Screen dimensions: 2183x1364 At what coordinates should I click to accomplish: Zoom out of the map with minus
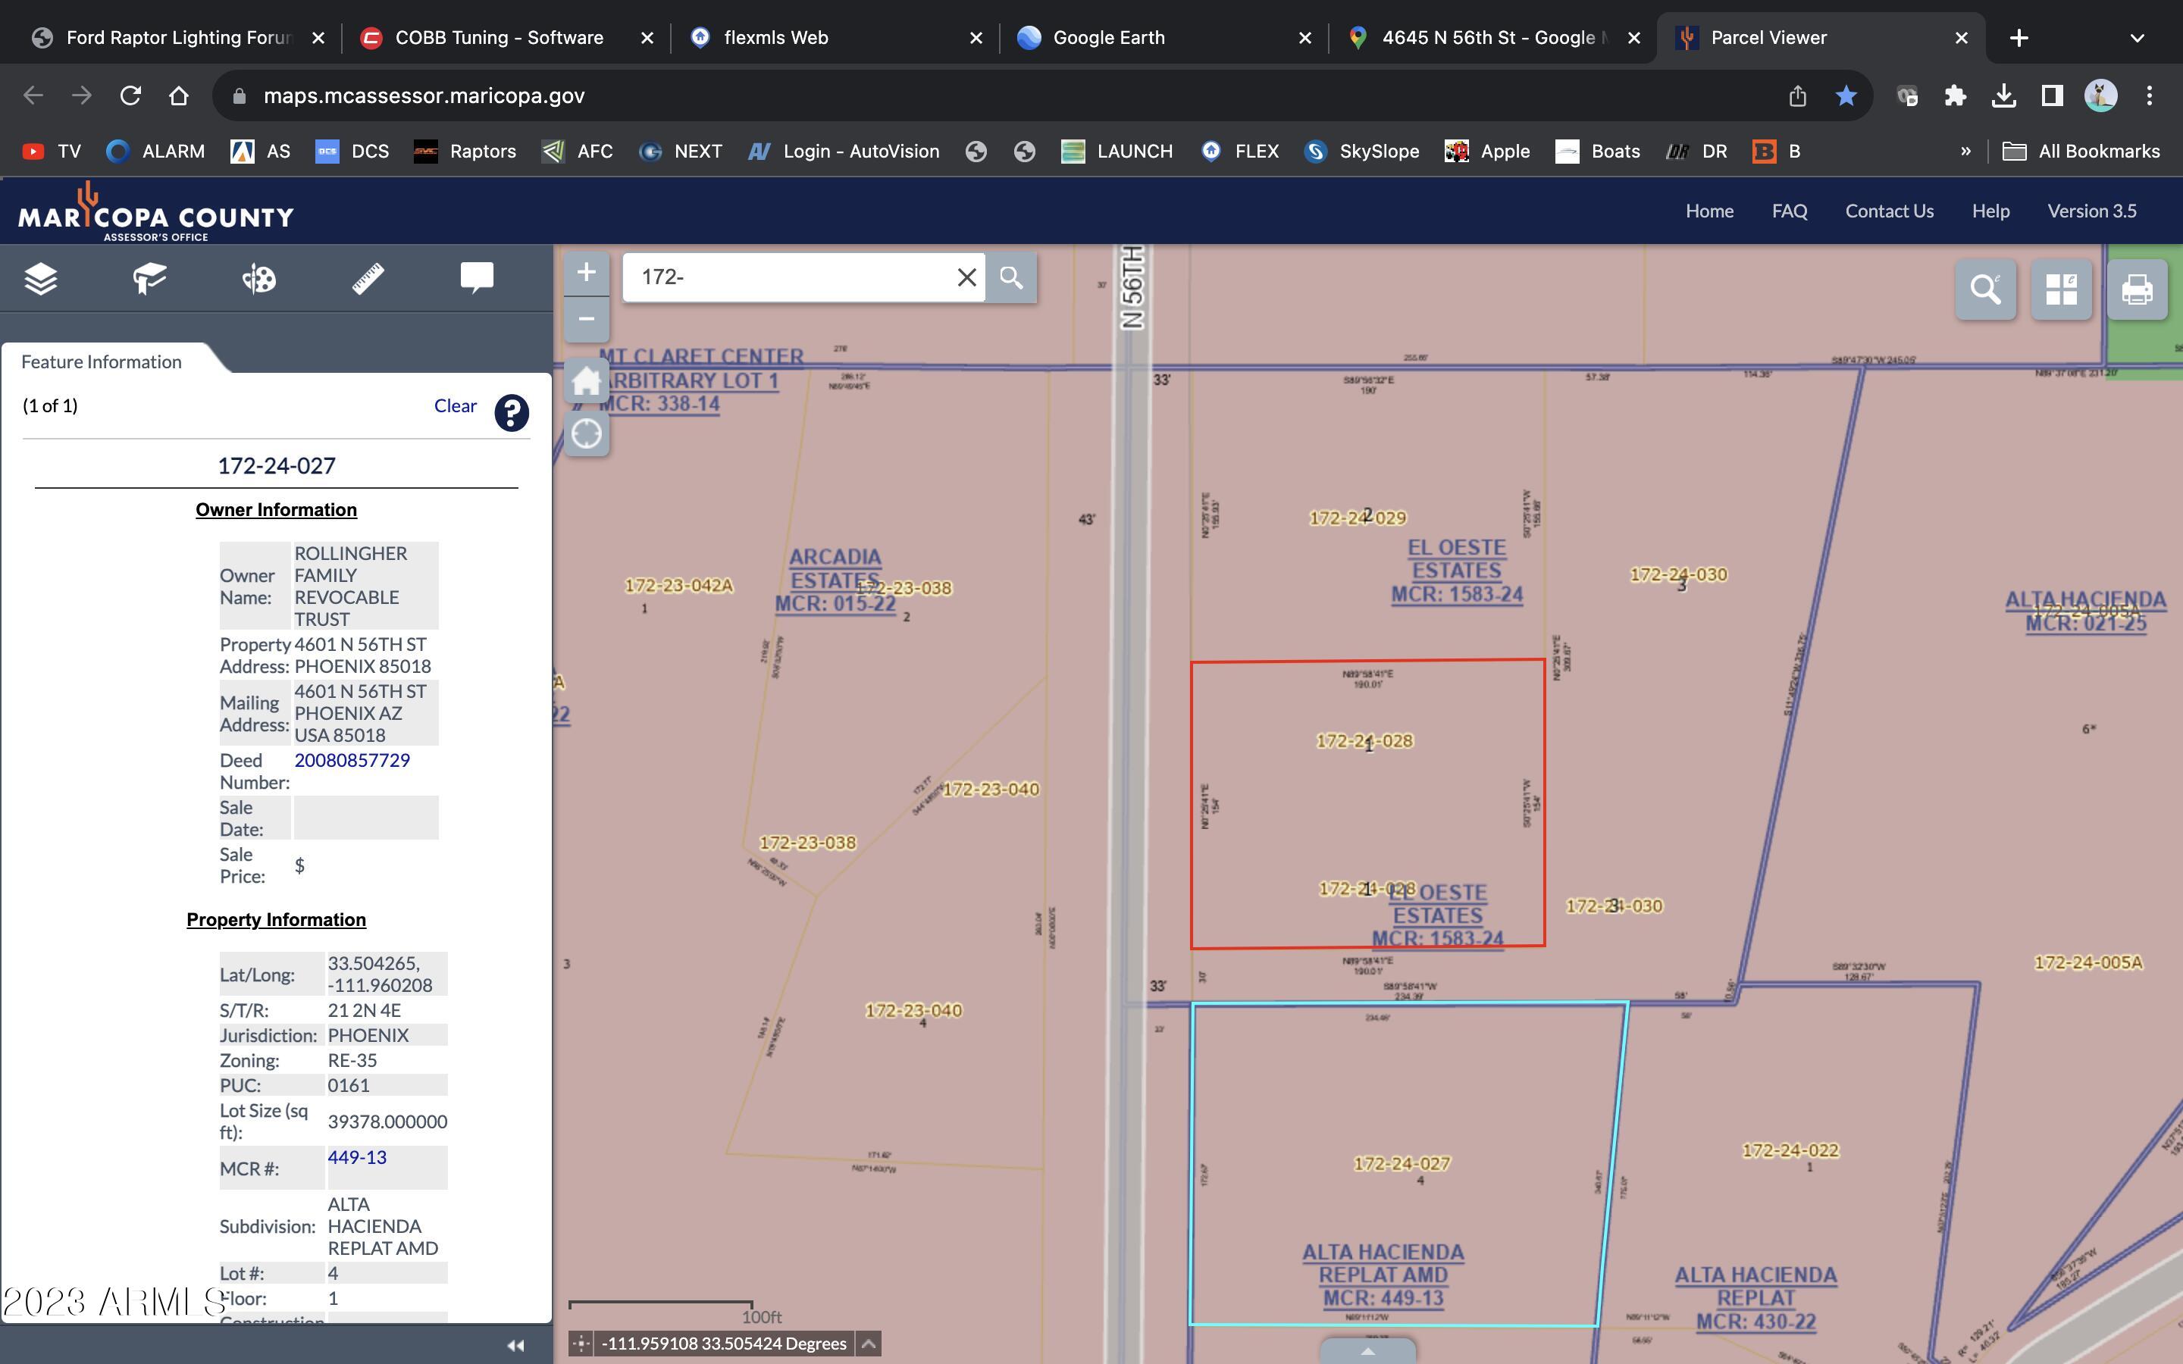pos(587,318)
